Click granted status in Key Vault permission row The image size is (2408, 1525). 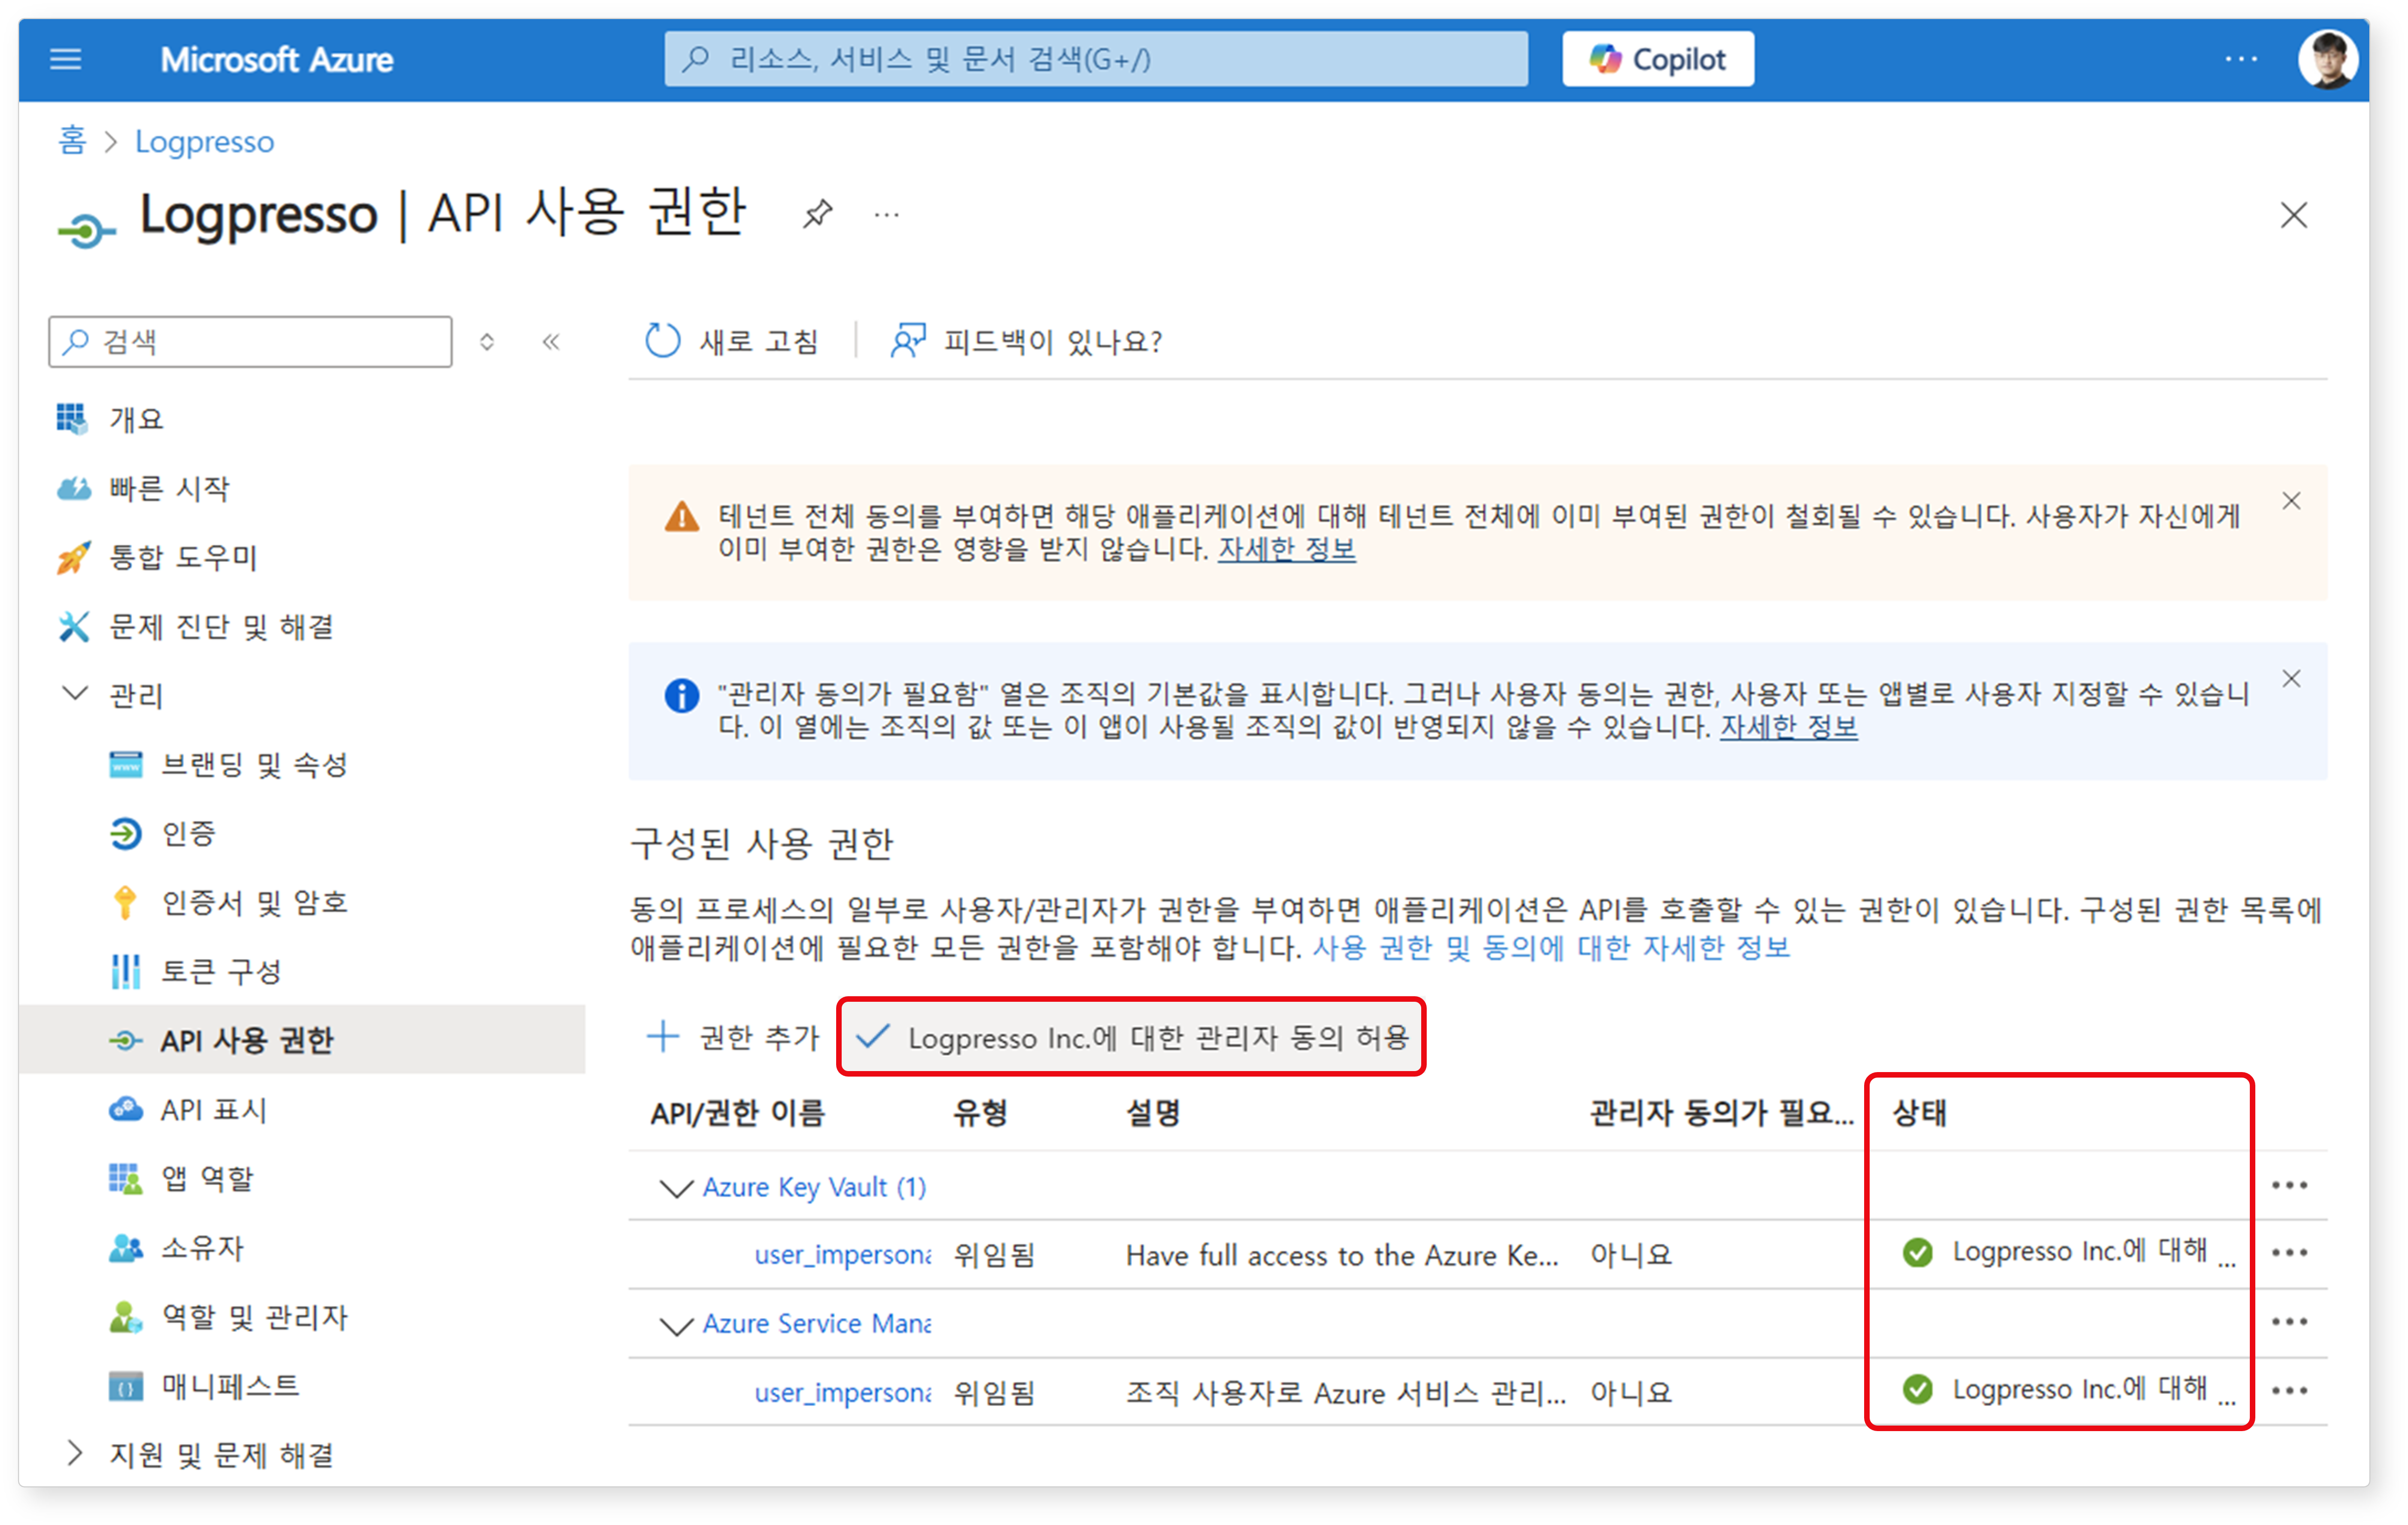2068,1252
